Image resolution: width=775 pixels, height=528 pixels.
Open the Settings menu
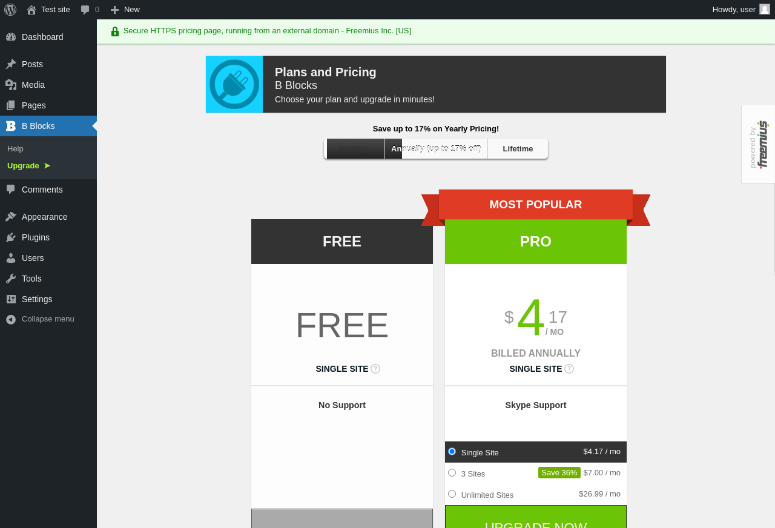tap(48, 299)
